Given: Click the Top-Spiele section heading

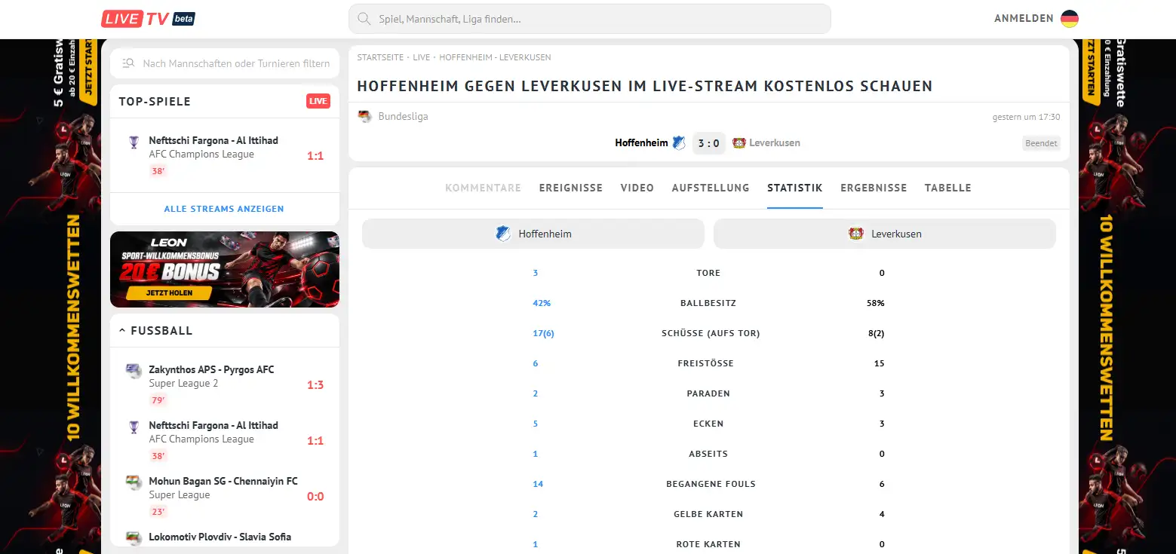Looking at the screenshot, I should 155,101.
